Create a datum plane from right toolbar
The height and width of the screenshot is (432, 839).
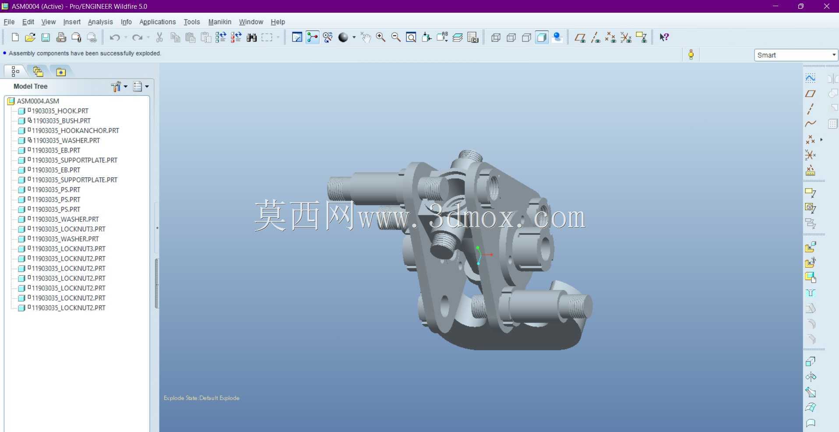[811, 93]
